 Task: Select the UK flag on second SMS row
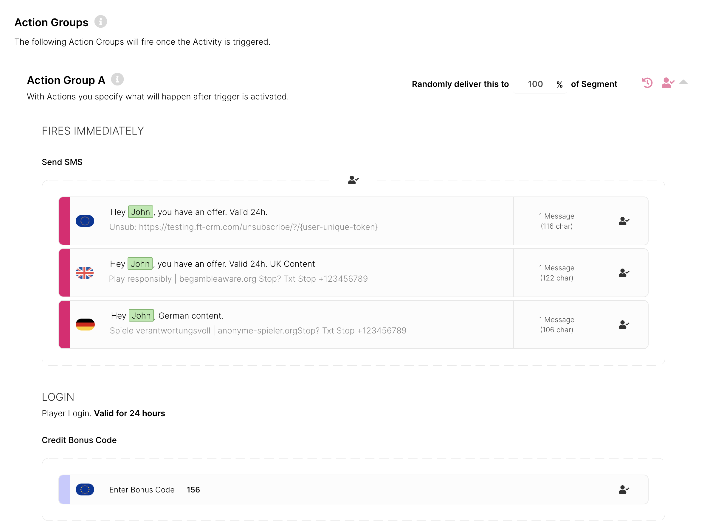coord(85,273)
